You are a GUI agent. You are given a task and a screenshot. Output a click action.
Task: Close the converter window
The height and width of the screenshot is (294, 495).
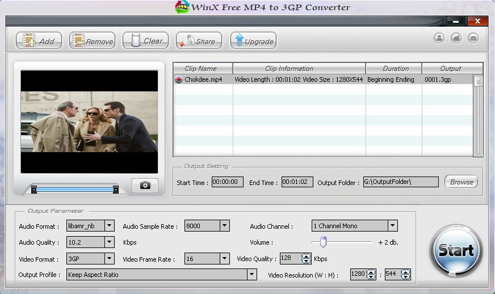tap(477, 21)
